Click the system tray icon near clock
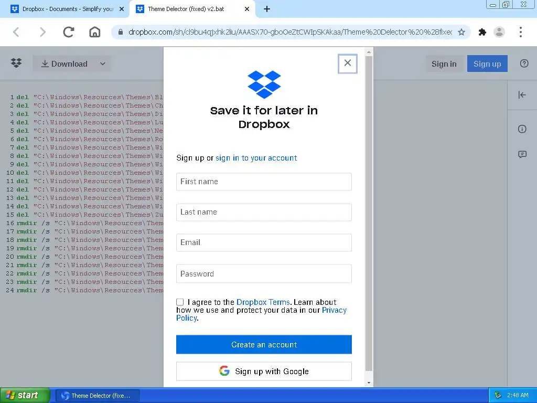Image resolution: width=537 pixels, height=403 pixels. click(498, 396)
